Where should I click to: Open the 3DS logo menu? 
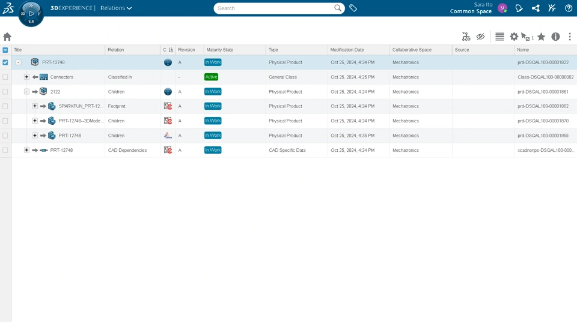(x=8, y=8)
